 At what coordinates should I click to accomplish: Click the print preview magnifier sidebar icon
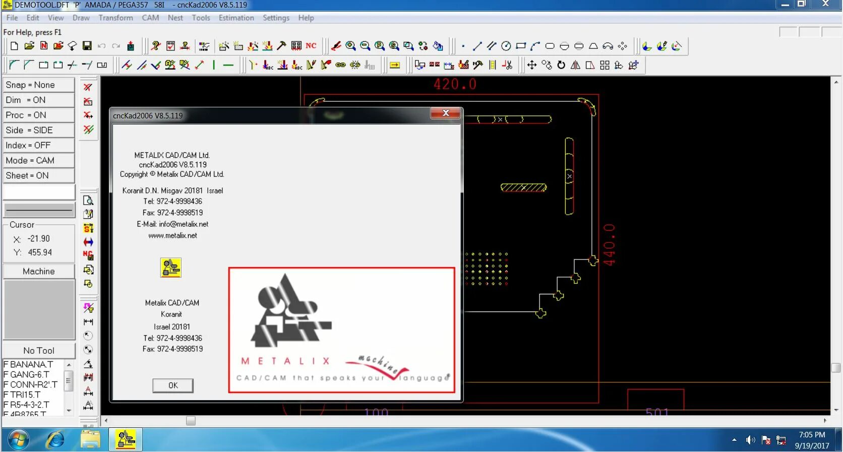click(x=88, y=200)
